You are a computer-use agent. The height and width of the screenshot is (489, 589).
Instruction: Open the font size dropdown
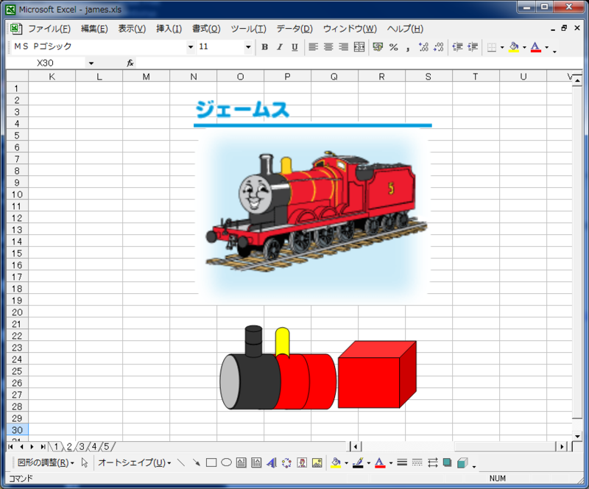coord(248,47)
